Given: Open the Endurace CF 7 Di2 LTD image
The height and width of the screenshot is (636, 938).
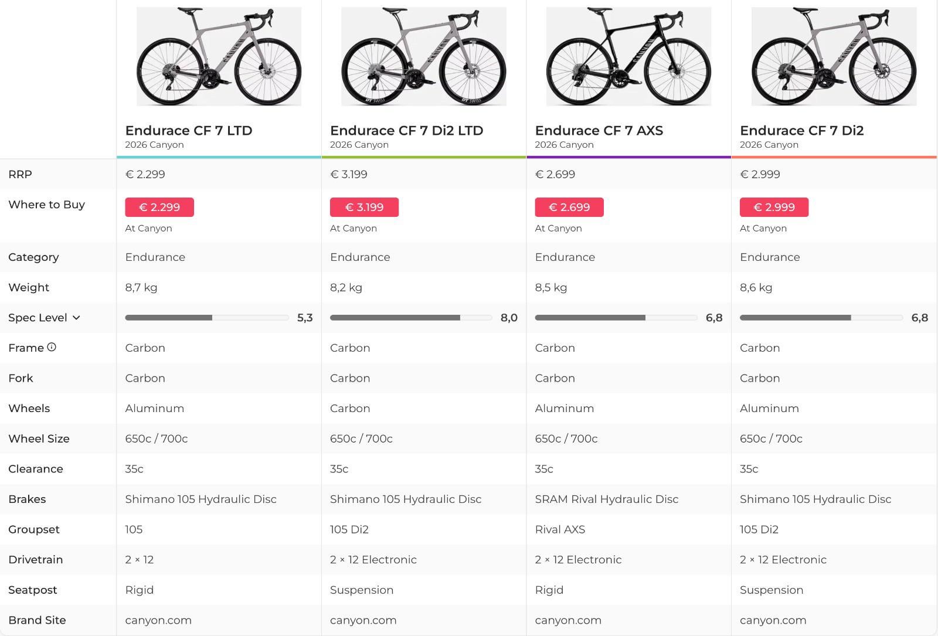Looking at the screenshot, I should (424, 56).
